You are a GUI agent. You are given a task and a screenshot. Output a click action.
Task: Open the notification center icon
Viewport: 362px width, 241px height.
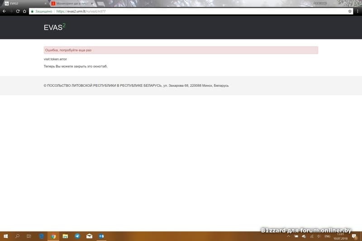(354, 236)
